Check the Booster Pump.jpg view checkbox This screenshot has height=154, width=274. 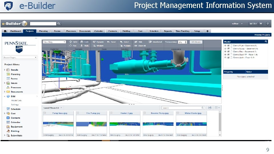(144, 113)
